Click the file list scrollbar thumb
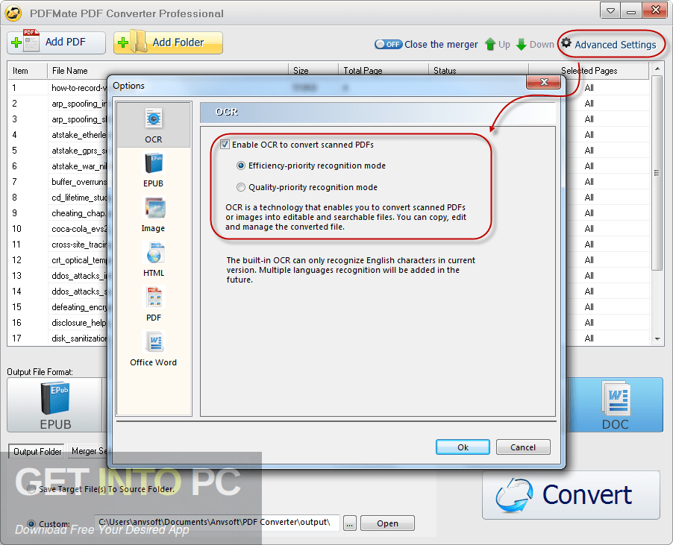The height and width of the screenshot is (545, 673). coord(657,173)
